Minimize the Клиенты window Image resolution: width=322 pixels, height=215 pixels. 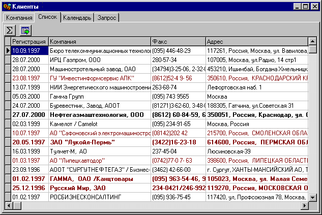pyautogui.click(x=298, y=7)
